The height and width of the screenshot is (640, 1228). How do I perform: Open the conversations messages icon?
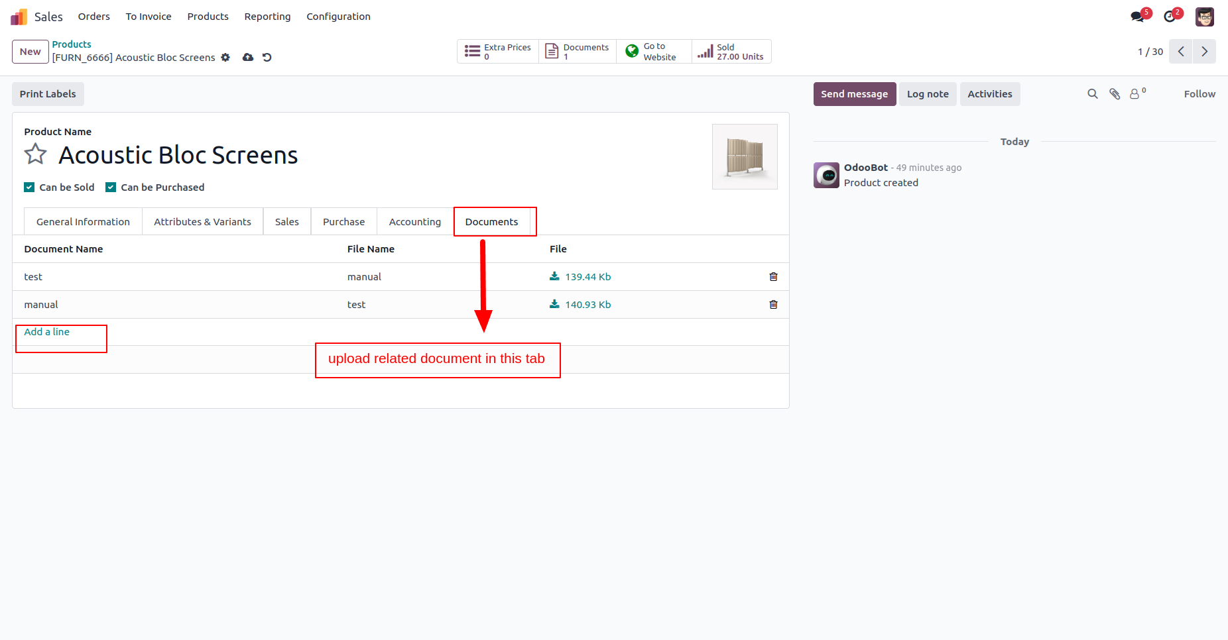(1138, 17)
